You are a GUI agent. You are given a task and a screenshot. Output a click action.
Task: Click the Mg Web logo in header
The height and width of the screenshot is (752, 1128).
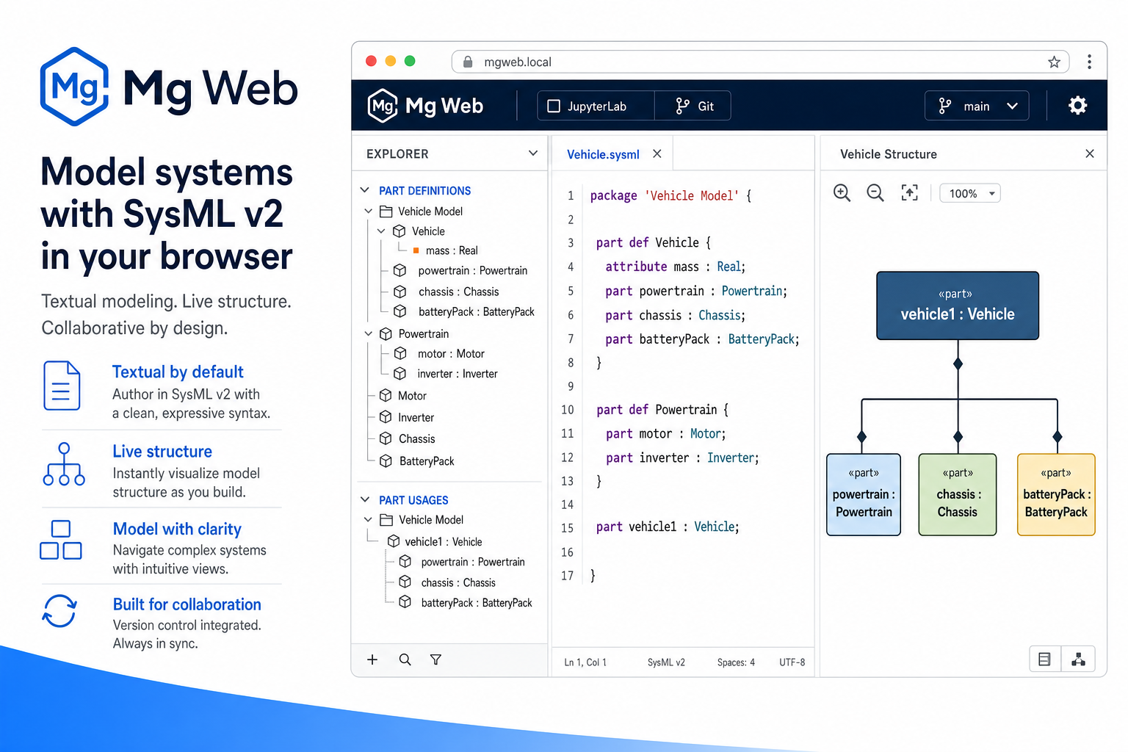click(x=425, y=106)
